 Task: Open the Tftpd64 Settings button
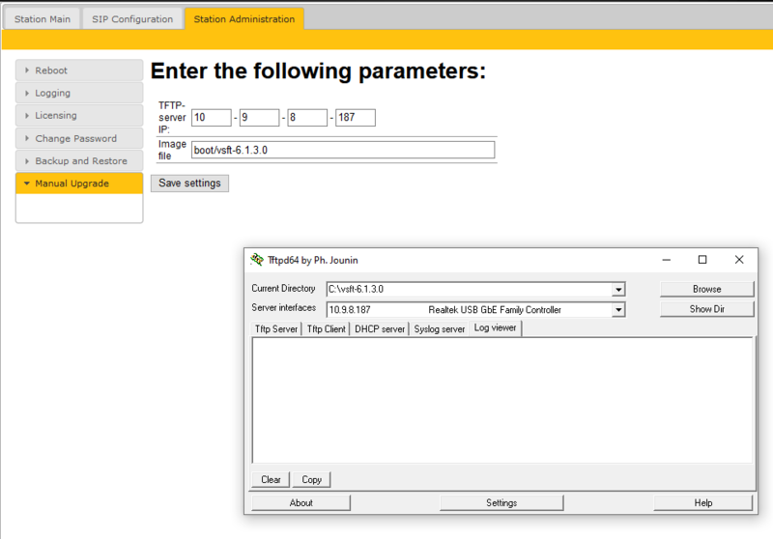501,502
